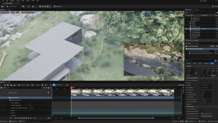Click the Outliner filter funnel icon
218x123 pixels.
187,12
